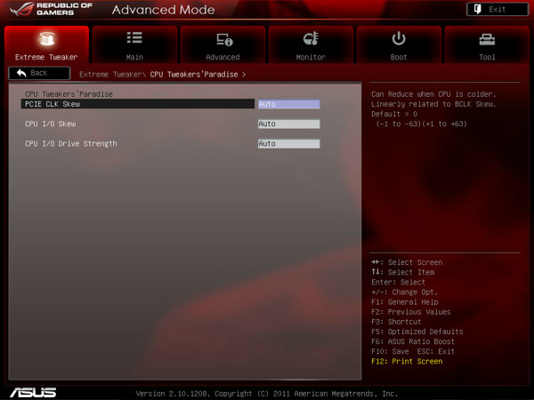This screenshot has height=400, width=534.
Task: Switch to the Main tab
Action: coord(134,45)
